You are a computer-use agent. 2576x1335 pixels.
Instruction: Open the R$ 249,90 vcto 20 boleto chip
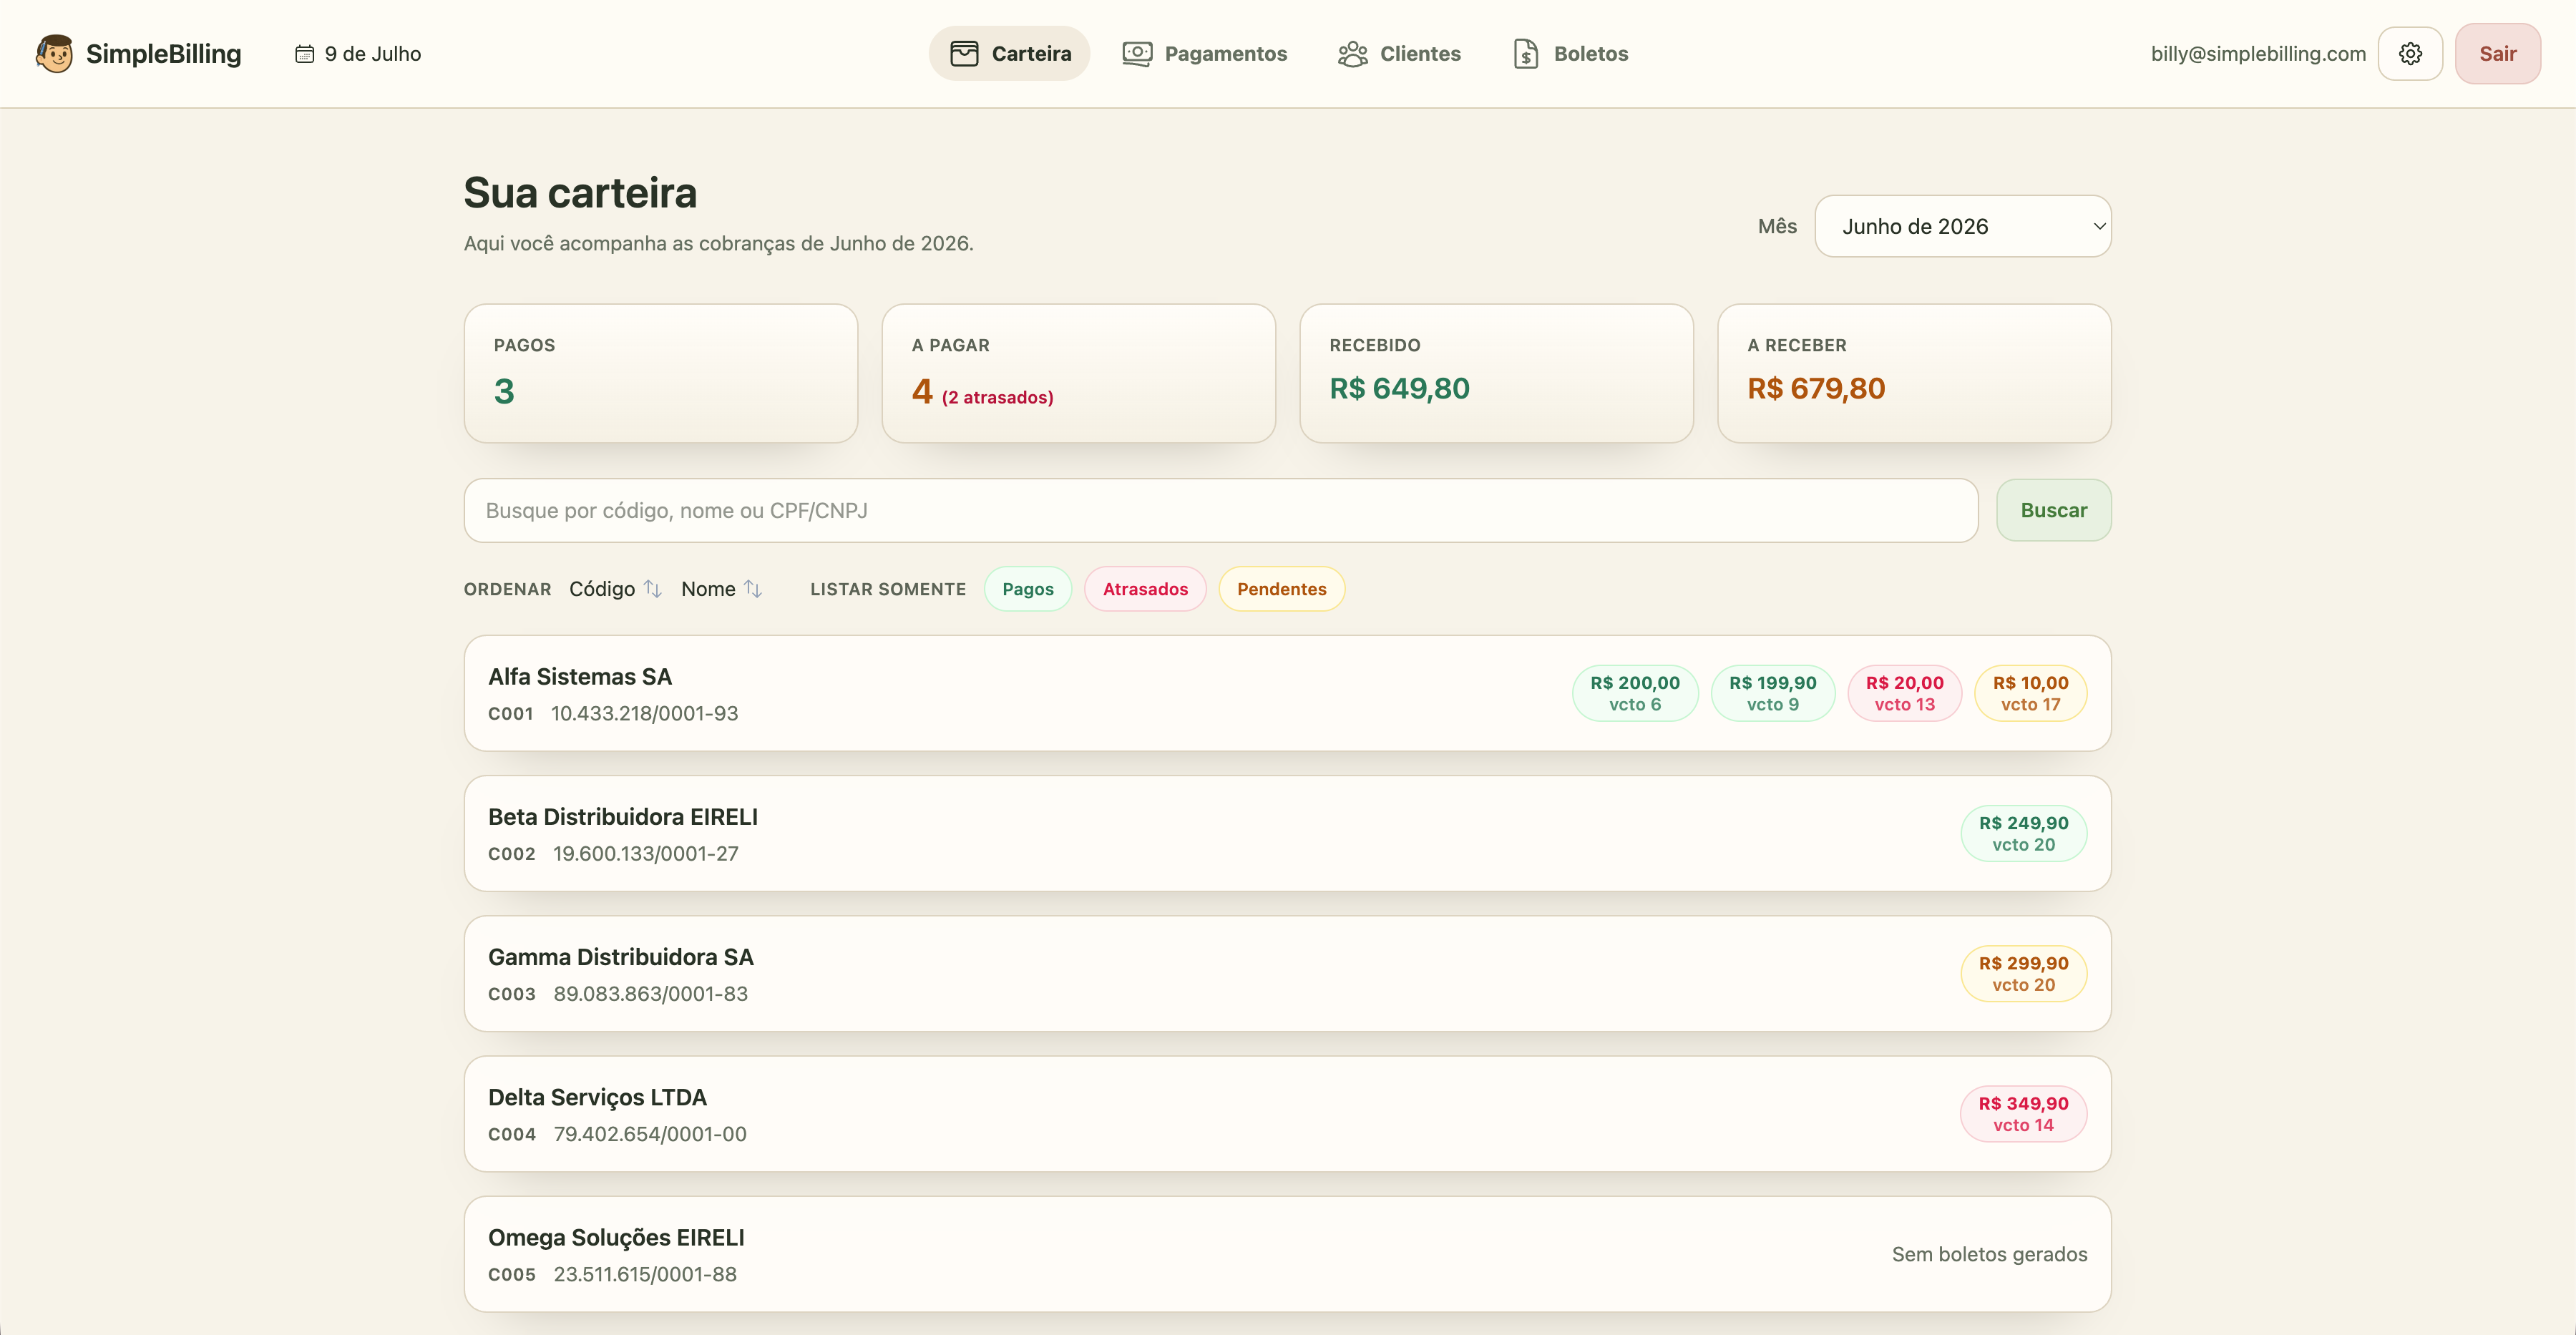[x=2023, y=833]
